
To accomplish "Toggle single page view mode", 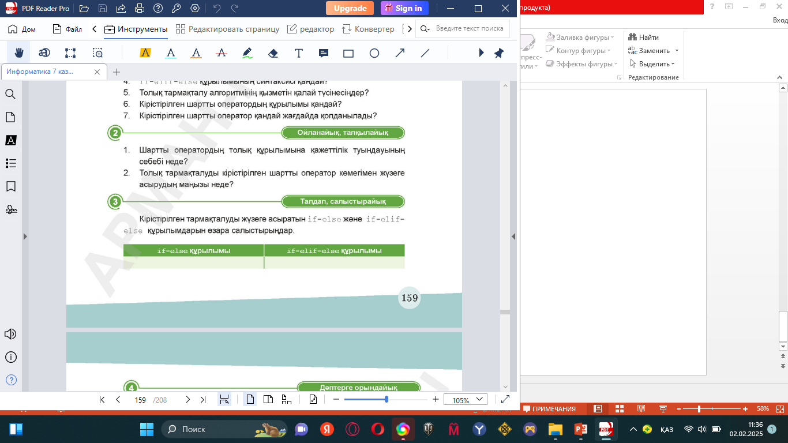I will (250, 399).
